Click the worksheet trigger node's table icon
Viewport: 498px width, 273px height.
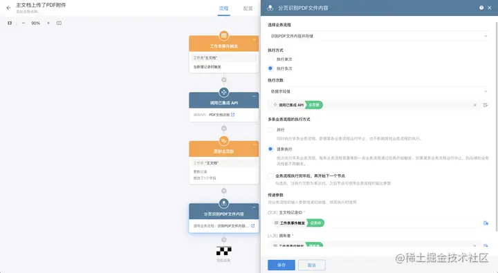pos(224,35)
